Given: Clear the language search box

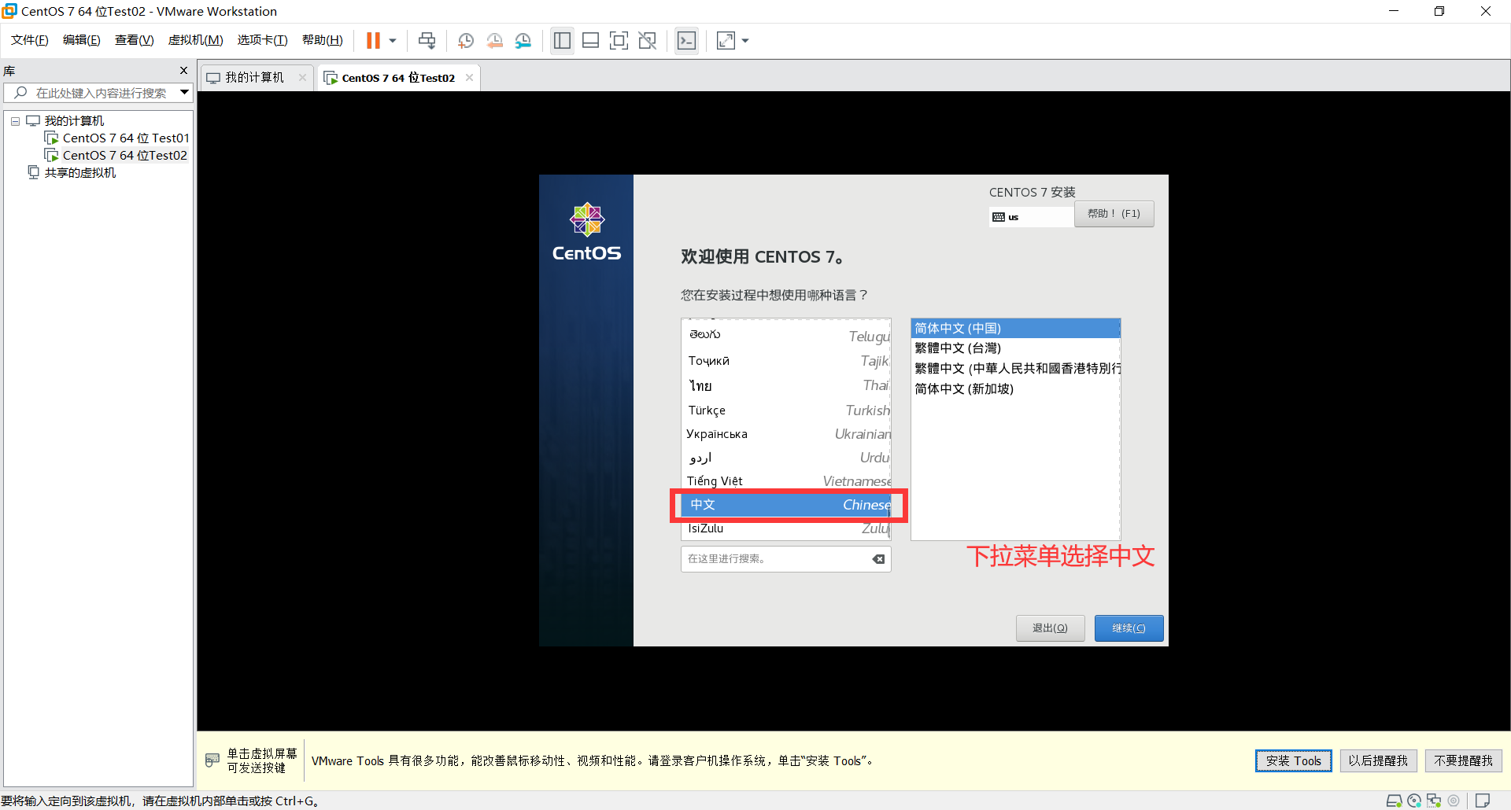Looking at the screenshot, I should point(878,559).
